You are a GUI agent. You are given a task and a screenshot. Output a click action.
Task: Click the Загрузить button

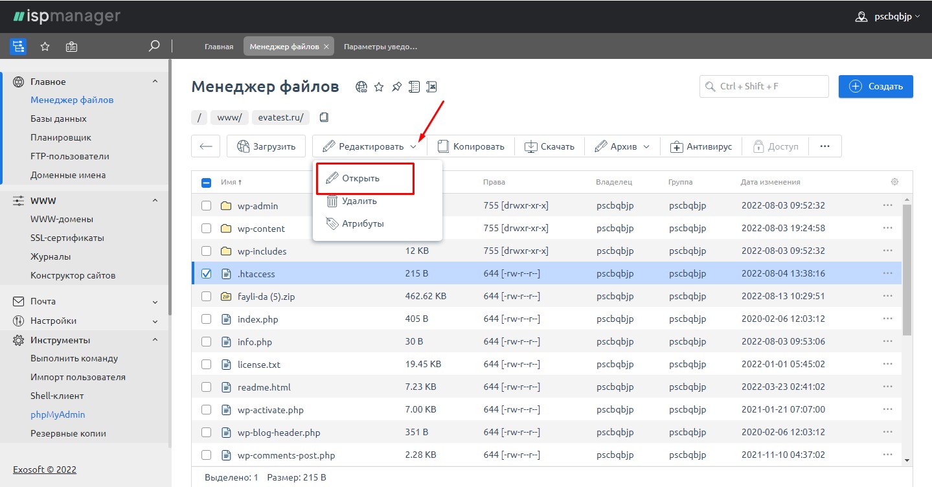tap(266, 146)
